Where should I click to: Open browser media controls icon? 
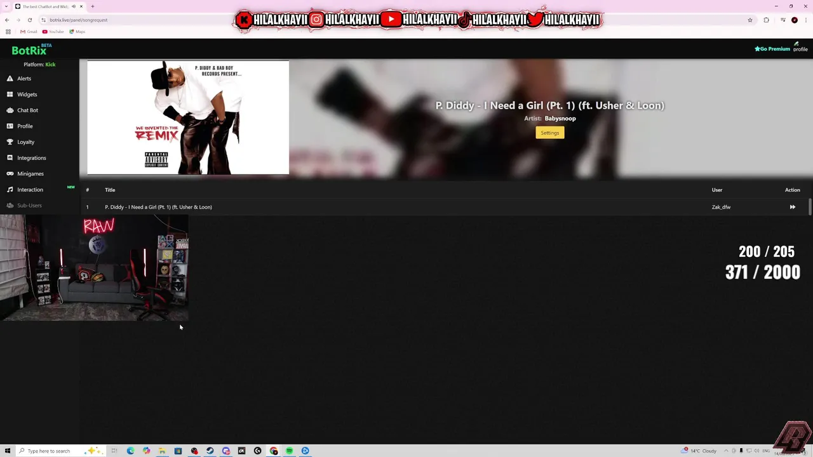pyautogui.click(x=783, y=20)
